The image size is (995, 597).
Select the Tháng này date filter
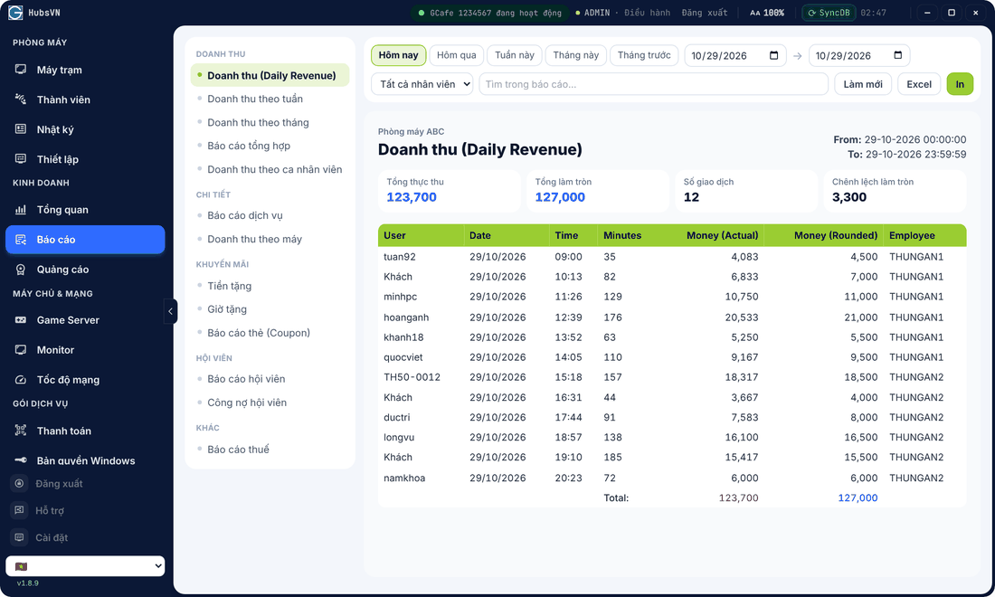coord(575,55)
